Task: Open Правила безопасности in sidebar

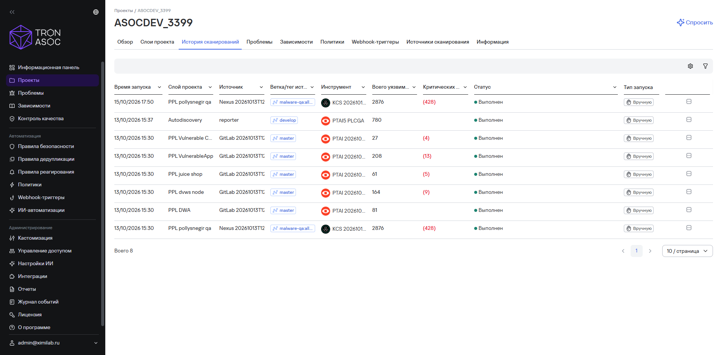Action: coord(52,147)
